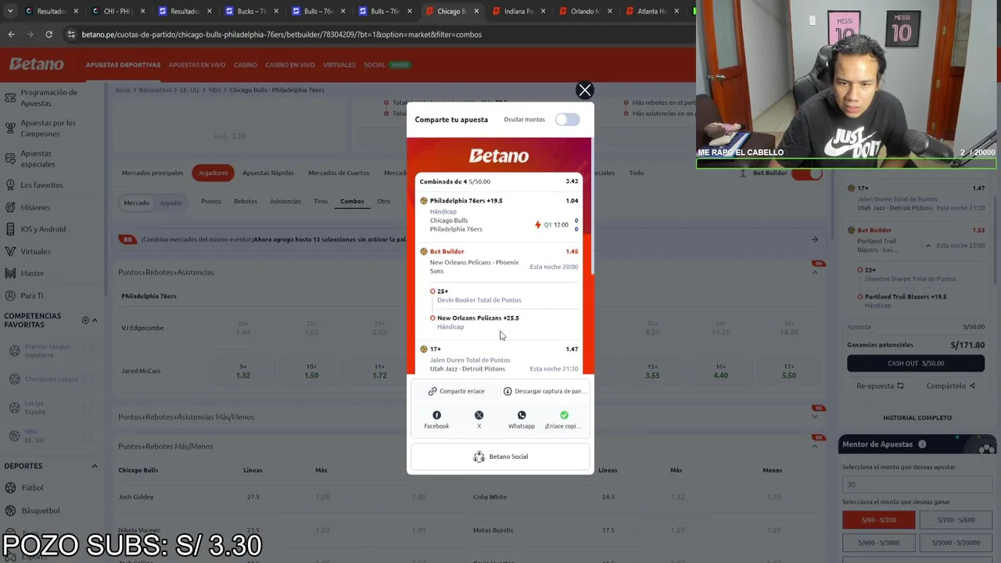The image size is (1001, 563).
Task: Open Apuestas por los Campeones in sidebar
Action: 48,128
